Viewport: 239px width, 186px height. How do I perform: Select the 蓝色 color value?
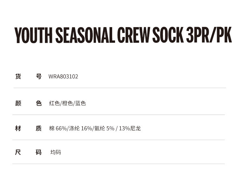pos(81,103)
